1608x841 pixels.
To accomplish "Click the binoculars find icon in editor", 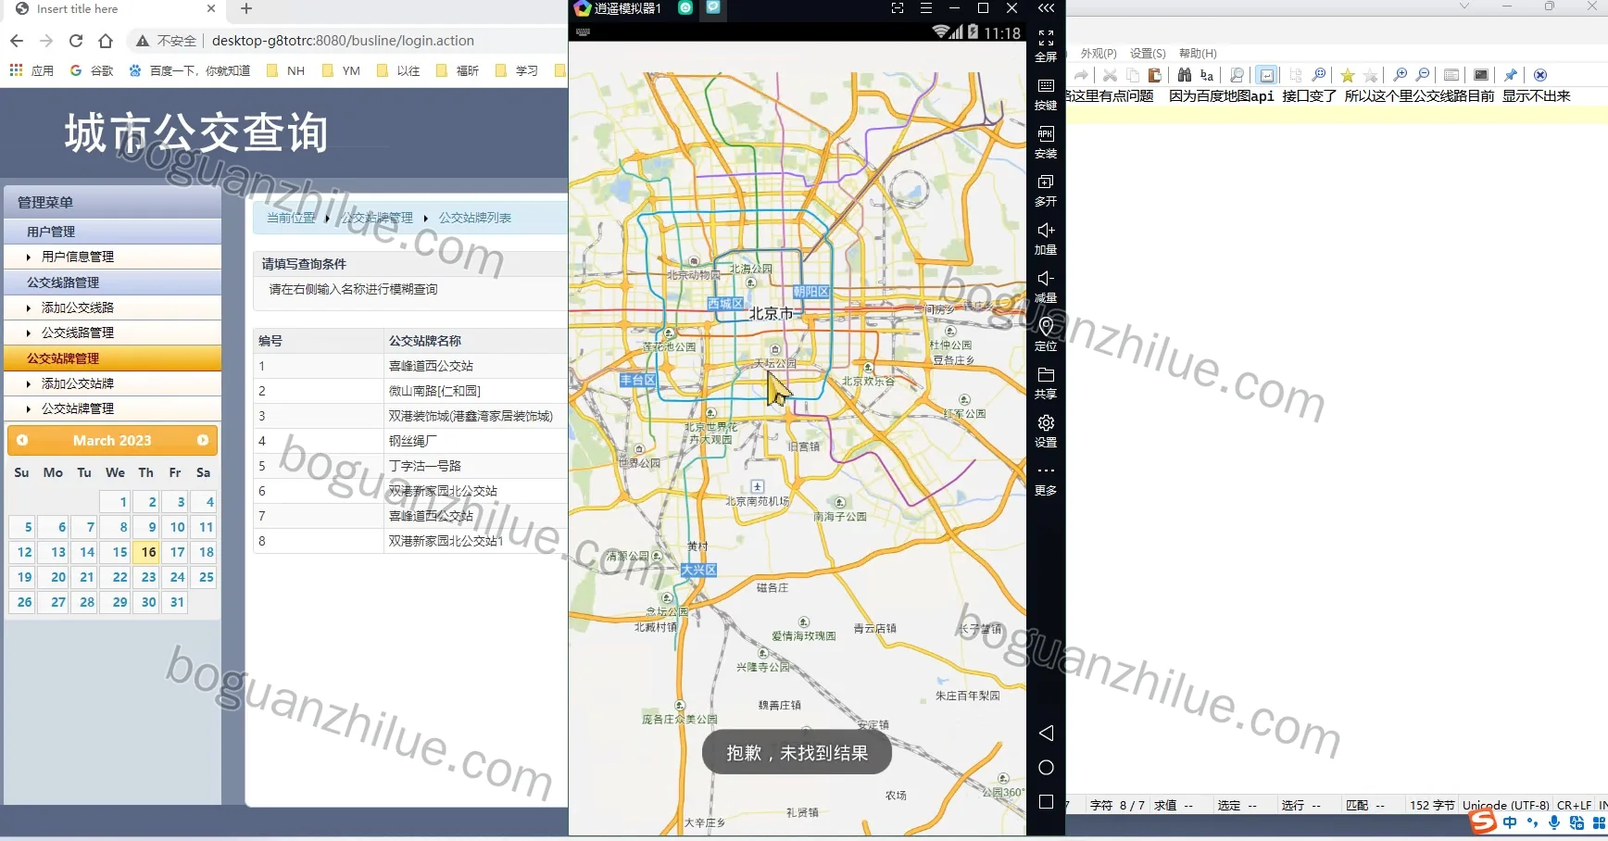I will tap(1185, 75).
